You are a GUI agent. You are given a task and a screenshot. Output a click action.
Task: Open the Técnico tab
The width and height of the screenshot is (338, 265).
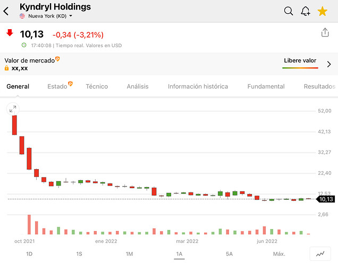pos(97,86)
